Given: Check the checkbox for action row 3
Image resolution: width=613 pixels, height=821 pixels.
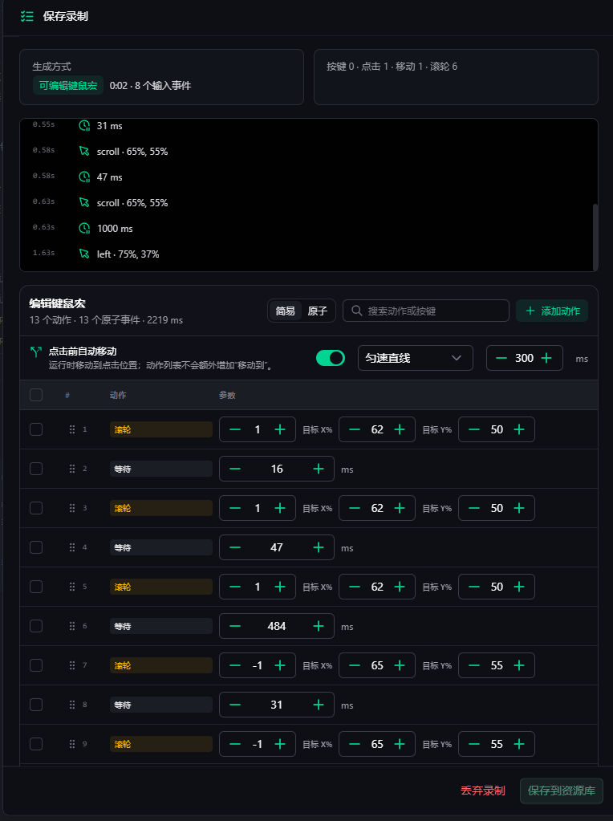Looking at the screenshot, I should click(36, 508).
